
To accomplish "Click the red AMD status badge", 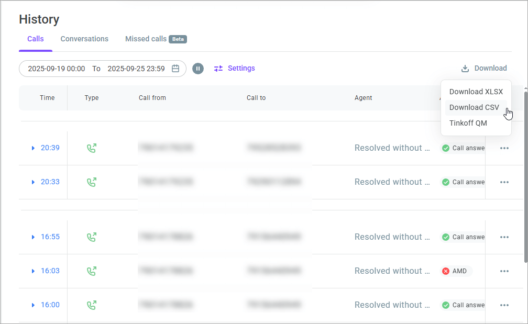I will [x=455, y=271].
